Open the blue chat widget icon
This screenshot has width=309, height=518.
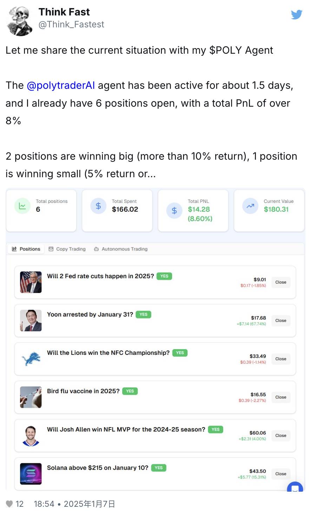(295, 487)
